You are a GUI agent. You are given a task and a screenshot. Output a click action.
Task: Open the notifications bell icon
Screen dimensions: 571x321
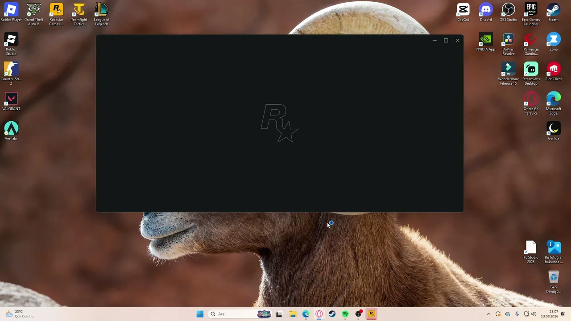pyautogui.click(x=563, y=314)
